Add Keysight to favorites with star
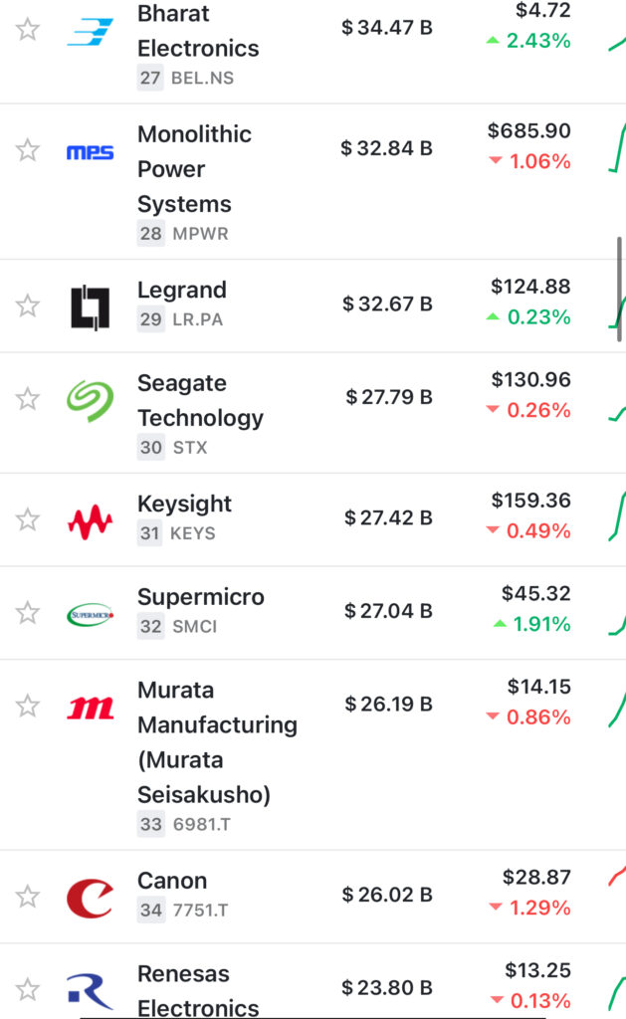Viewport: 626px width, 1019px height. pyautogui.click(x=28, y=519)
